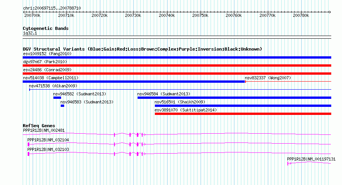This screenshot has height=185, width=342.
Task: Click the left arrowhead of the ruler
Action: tap(24, 12)
